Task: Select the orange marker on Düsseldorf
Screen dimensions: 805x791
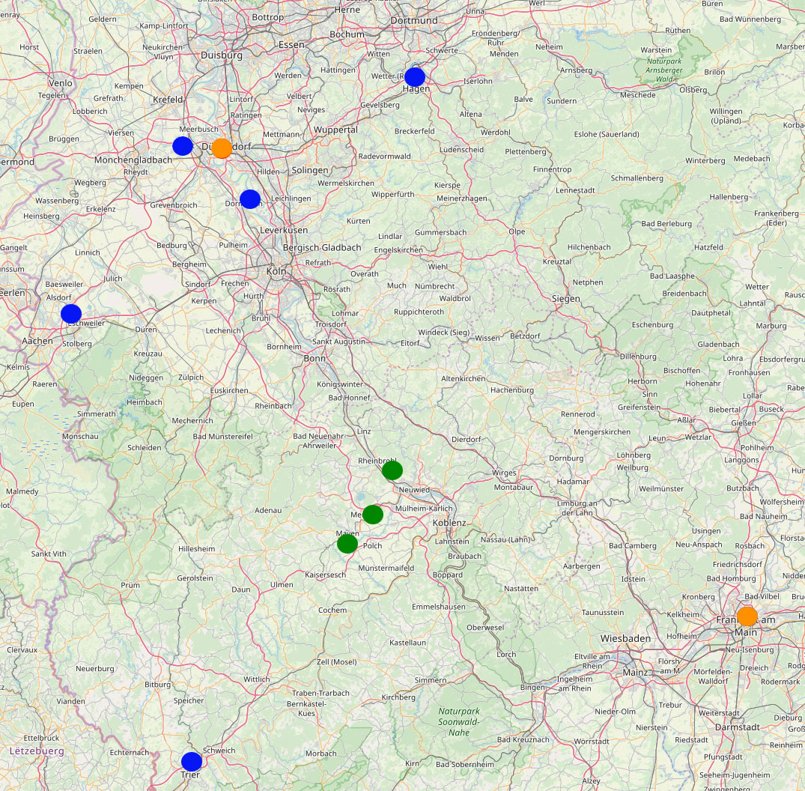Action: 222,148
